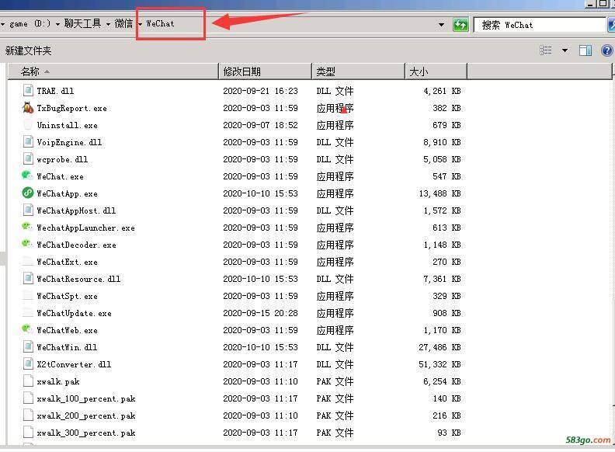Click the xwalk_100_percent.pak file icon
The height and width of the screenshot is (452, 615).
[x=28, y=398]
